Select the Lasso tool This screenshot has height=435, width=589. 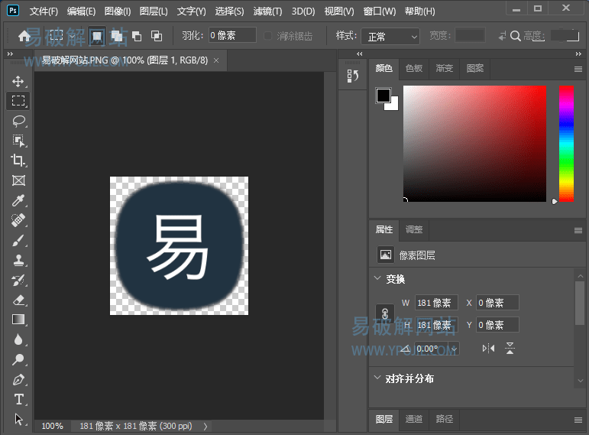click(18, 121)
